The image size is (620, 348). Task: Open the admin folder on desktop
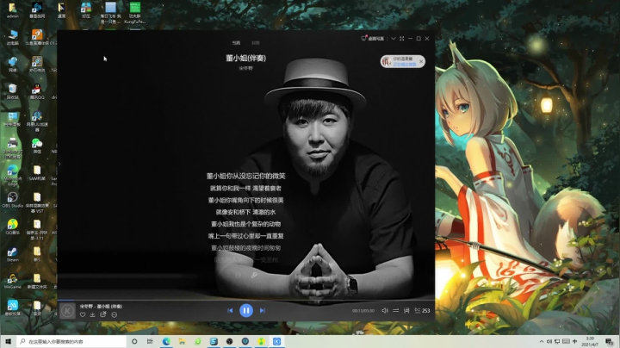(13, 10)
